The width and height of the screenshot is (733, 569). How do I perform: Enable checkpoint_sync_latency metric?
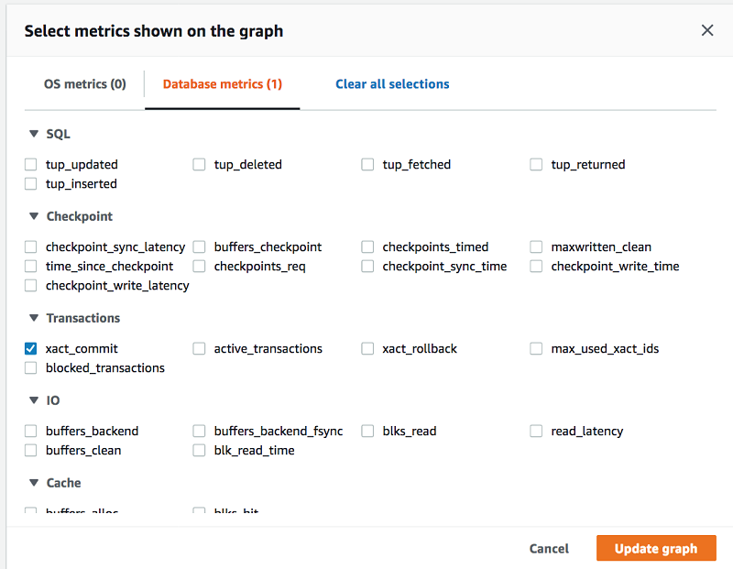(x=30, y=246)
